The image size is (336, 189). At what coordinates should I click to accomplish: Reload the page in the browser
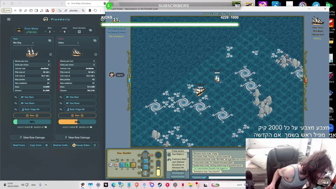[95, 10]
